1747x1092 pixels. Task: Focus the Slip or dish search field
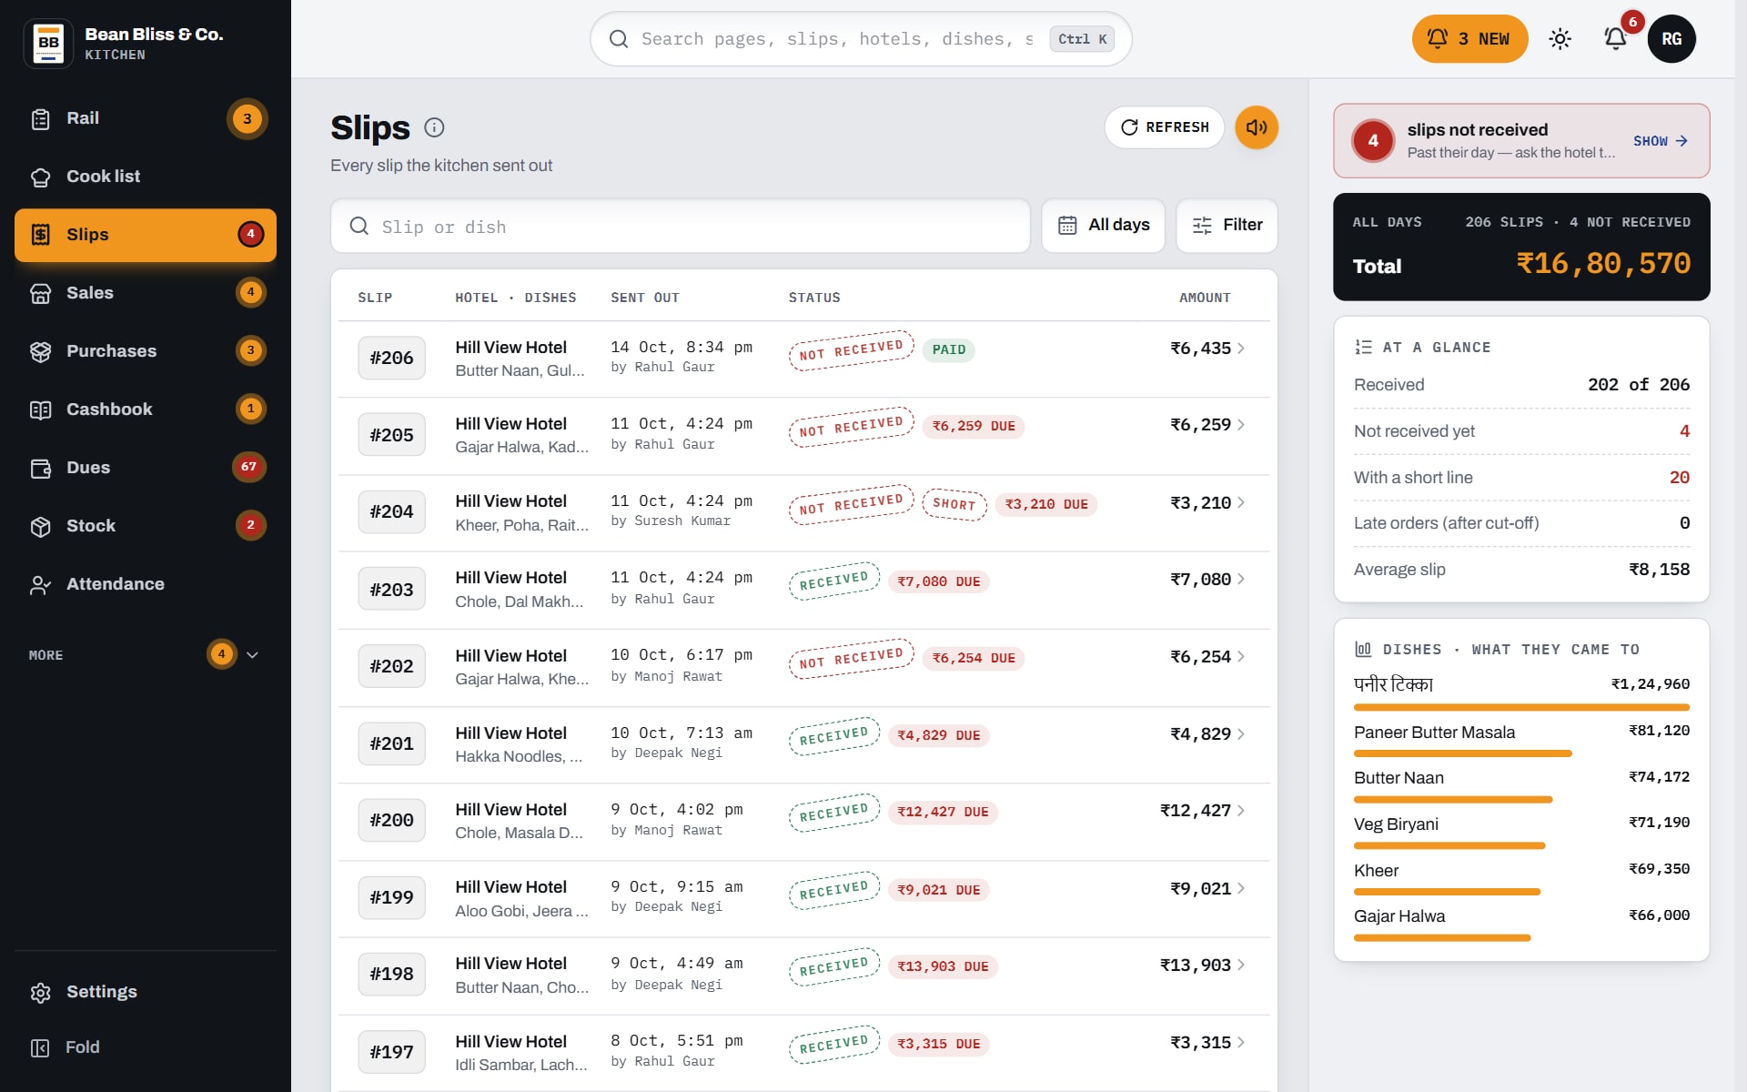coord(681,226)
